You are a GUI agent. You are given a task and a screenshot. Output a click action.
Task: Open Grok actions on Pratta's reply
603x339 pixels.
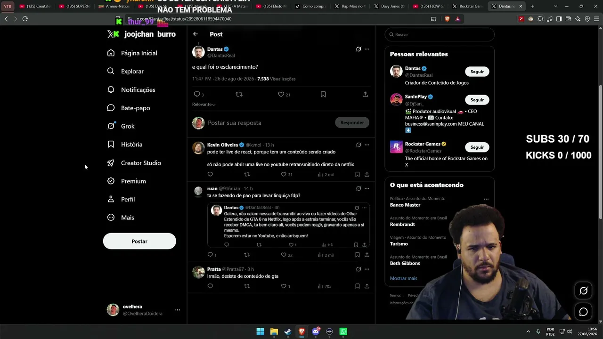359,269
